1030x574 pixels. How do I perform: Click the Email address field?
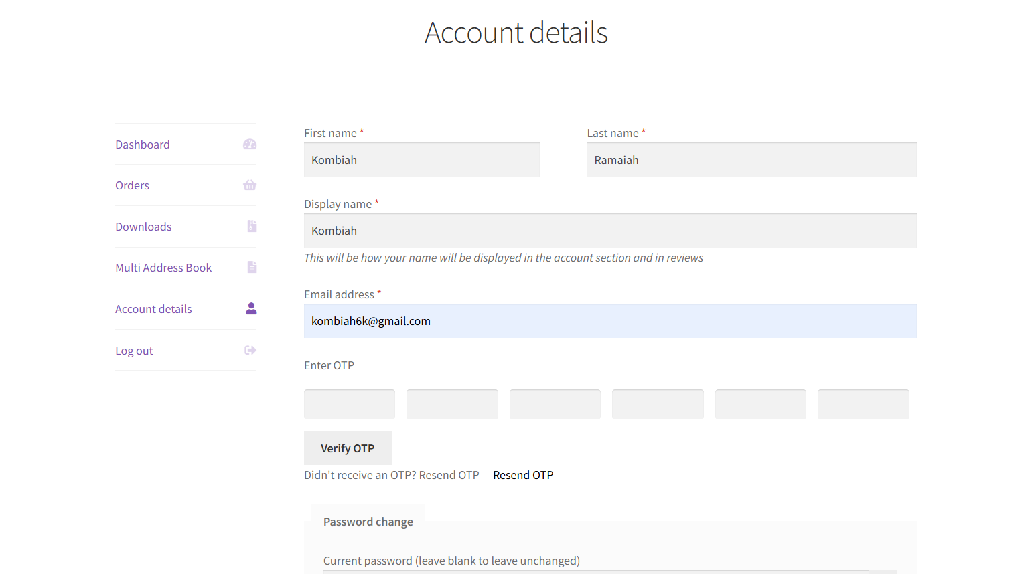pyautogui.click(x=609, y=321)
